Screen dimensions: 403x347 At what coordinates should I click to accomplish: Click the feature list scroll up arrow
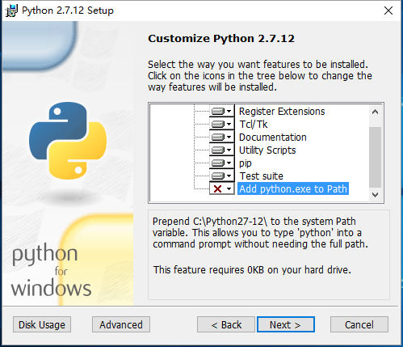click(x=376, y=112)
